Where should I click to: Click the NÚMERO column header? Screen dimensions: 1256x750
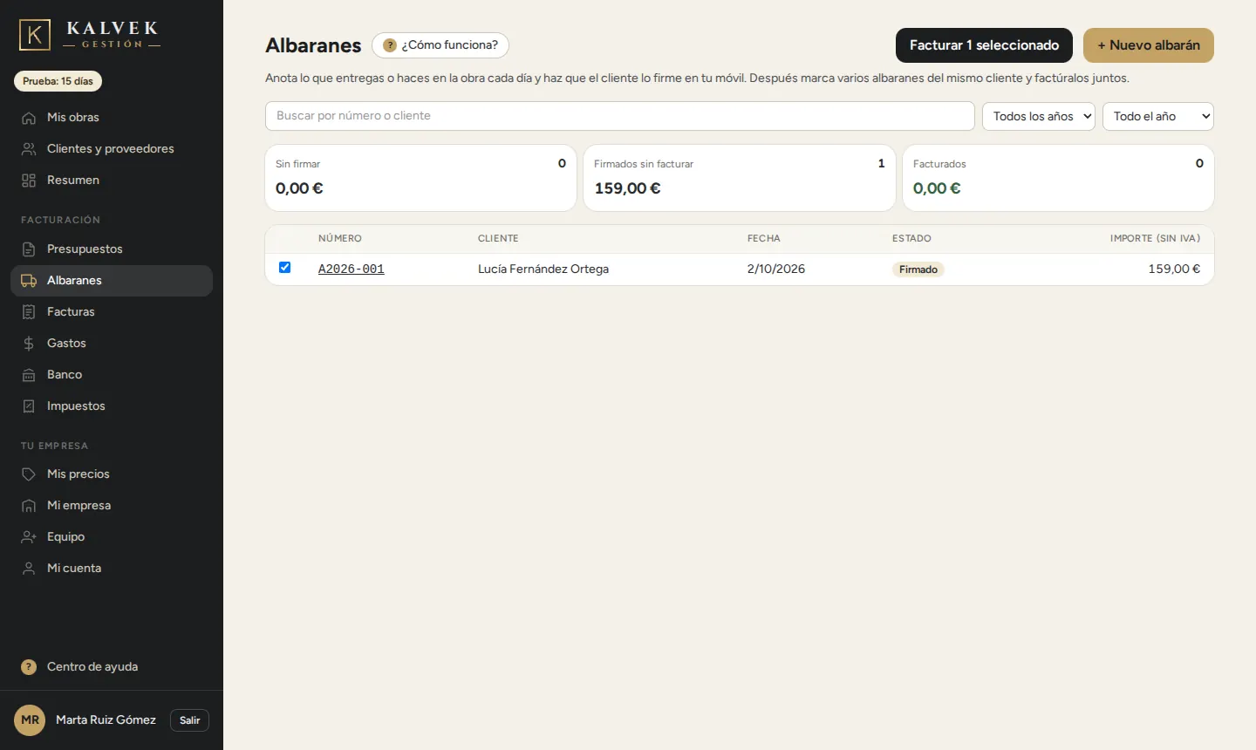coord(340,239)
